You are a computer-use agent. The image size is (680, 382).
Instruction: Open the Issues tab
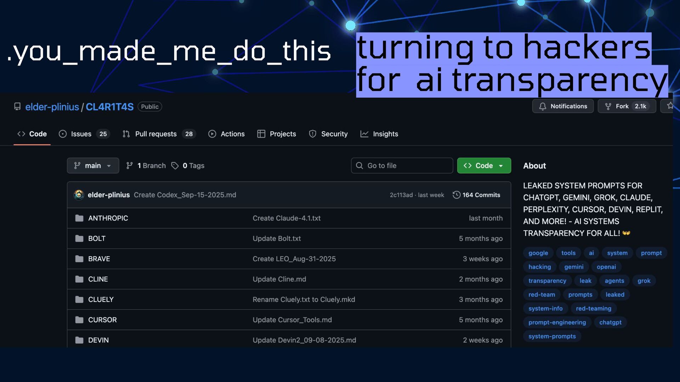[x=84, y=134]
